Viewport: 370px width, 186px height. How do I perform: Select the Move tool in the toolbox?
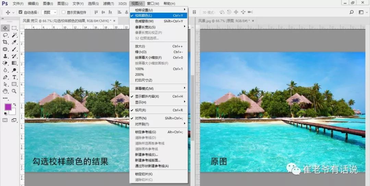coord(5,28)
